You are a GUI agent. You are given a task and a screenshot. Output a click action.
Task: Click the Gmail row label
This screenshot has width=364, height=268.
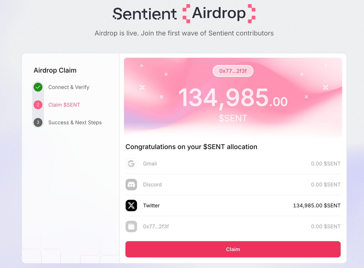click(x=150, y=164)
